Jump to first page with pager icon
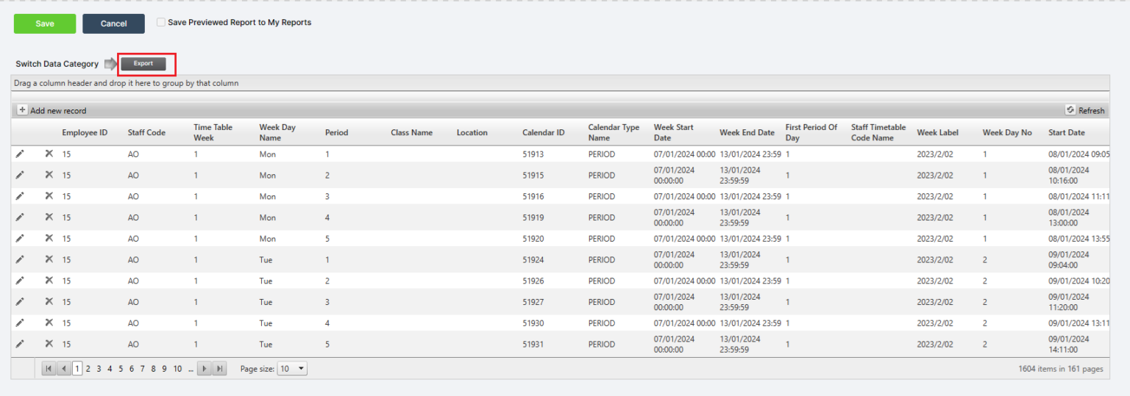This screenshot has width=1130, height=396. 49,369
